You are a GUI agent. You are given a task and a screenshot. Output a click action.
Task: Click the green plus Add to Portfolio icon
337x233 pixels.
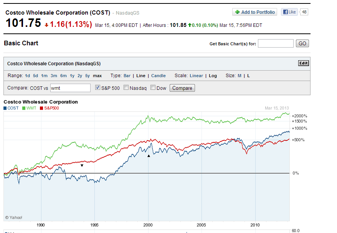[237, 12]
